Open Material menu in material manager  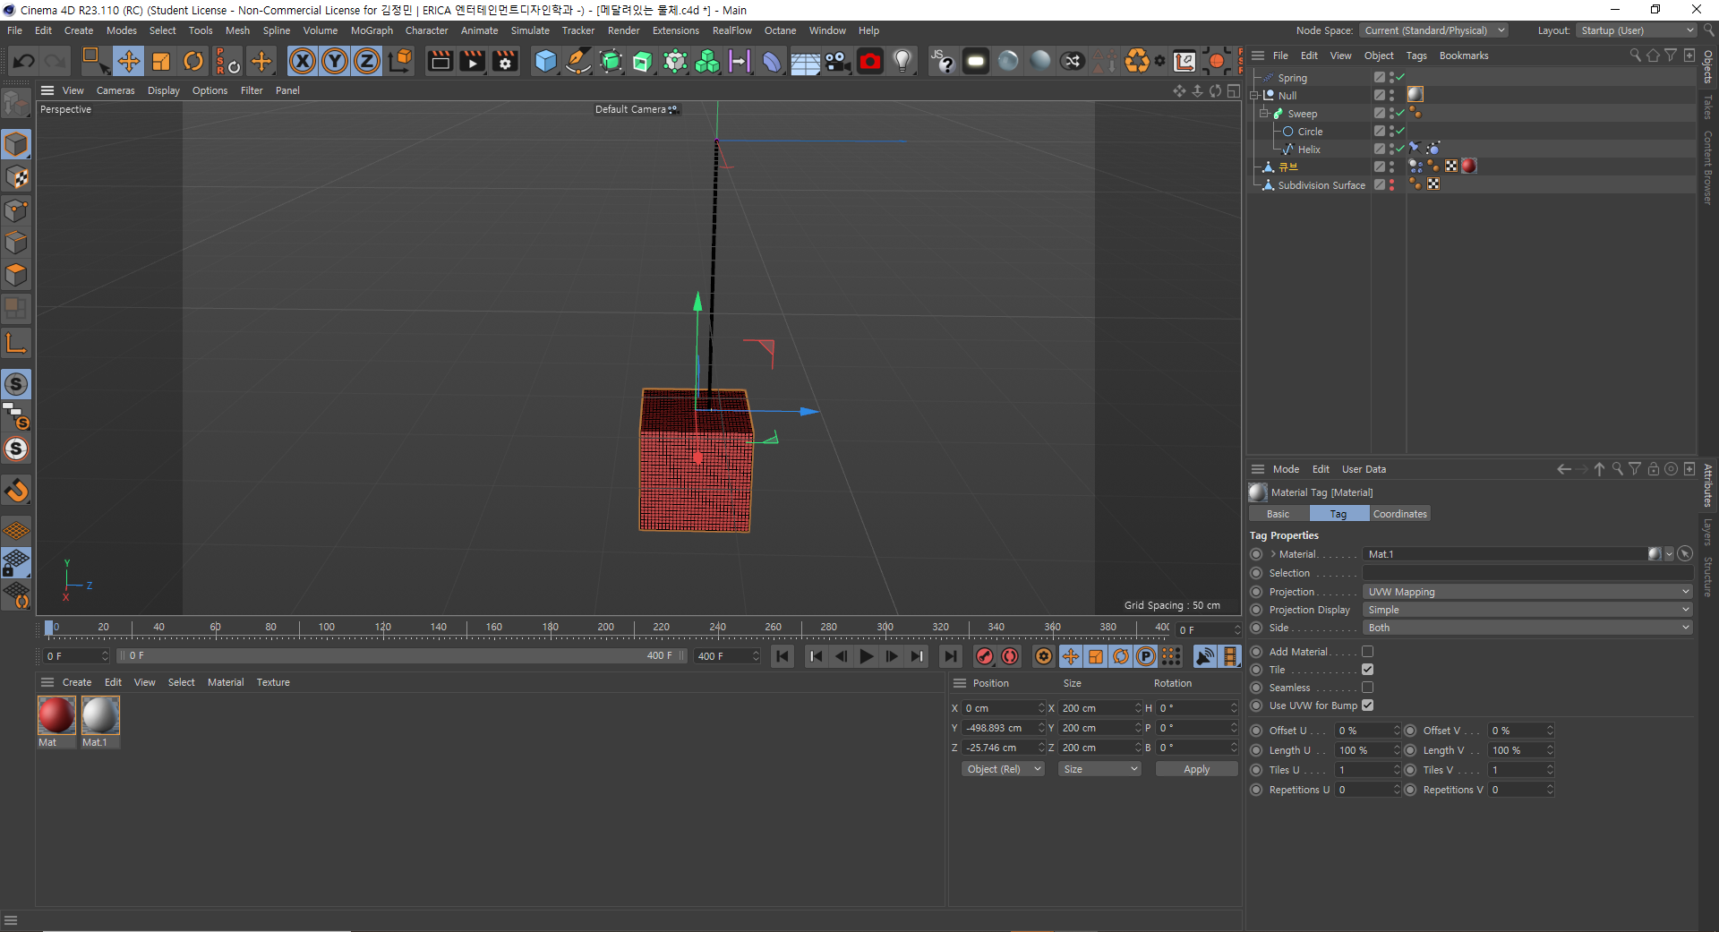click(226, 682)
